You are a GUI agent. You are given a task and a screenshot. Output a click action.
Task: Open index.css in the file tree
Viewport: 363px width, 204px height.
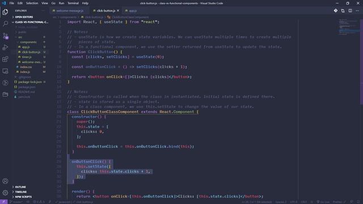(26, 67)
